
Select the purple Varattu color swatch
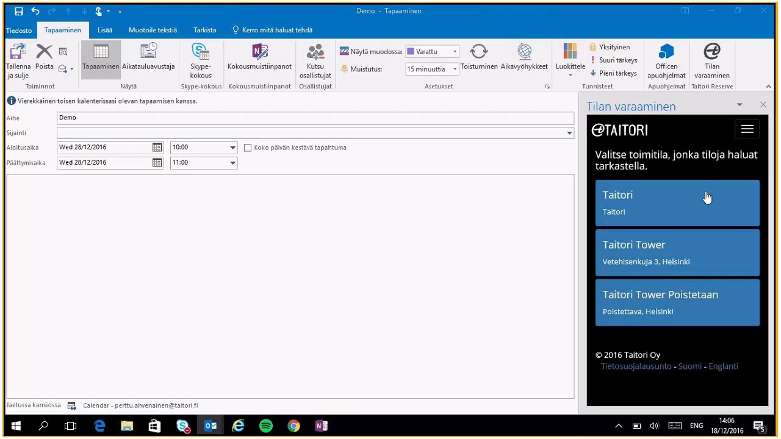[411, 52]
